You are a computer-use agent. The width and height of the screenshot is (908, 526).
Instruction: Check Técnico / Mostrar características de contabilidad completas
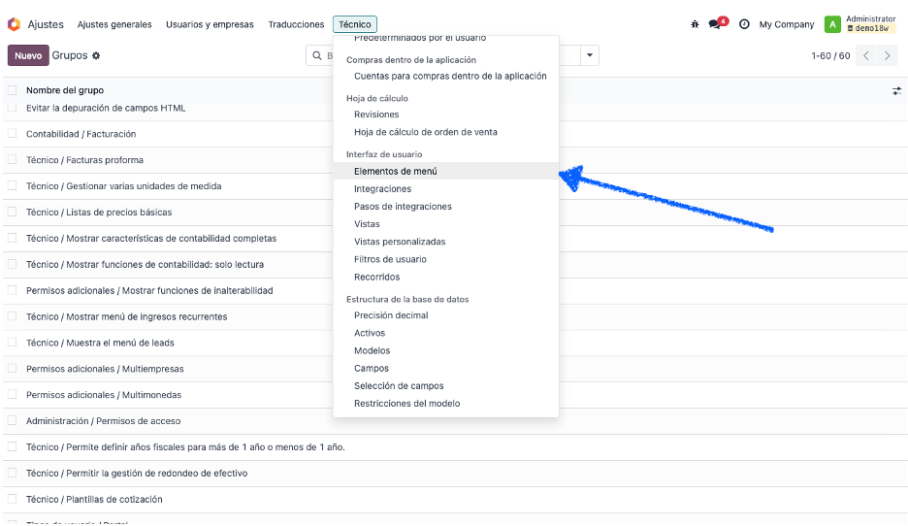coord(13,238)
